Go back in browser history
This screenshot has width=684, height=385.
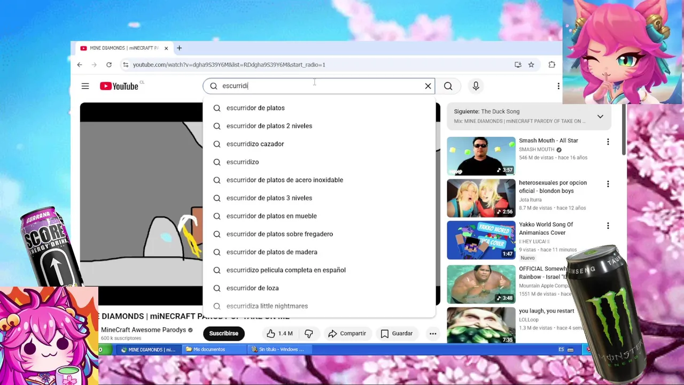(x=80, y=65)
